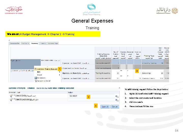
Task: Click the Select Location value field
Action: (91, 100)
